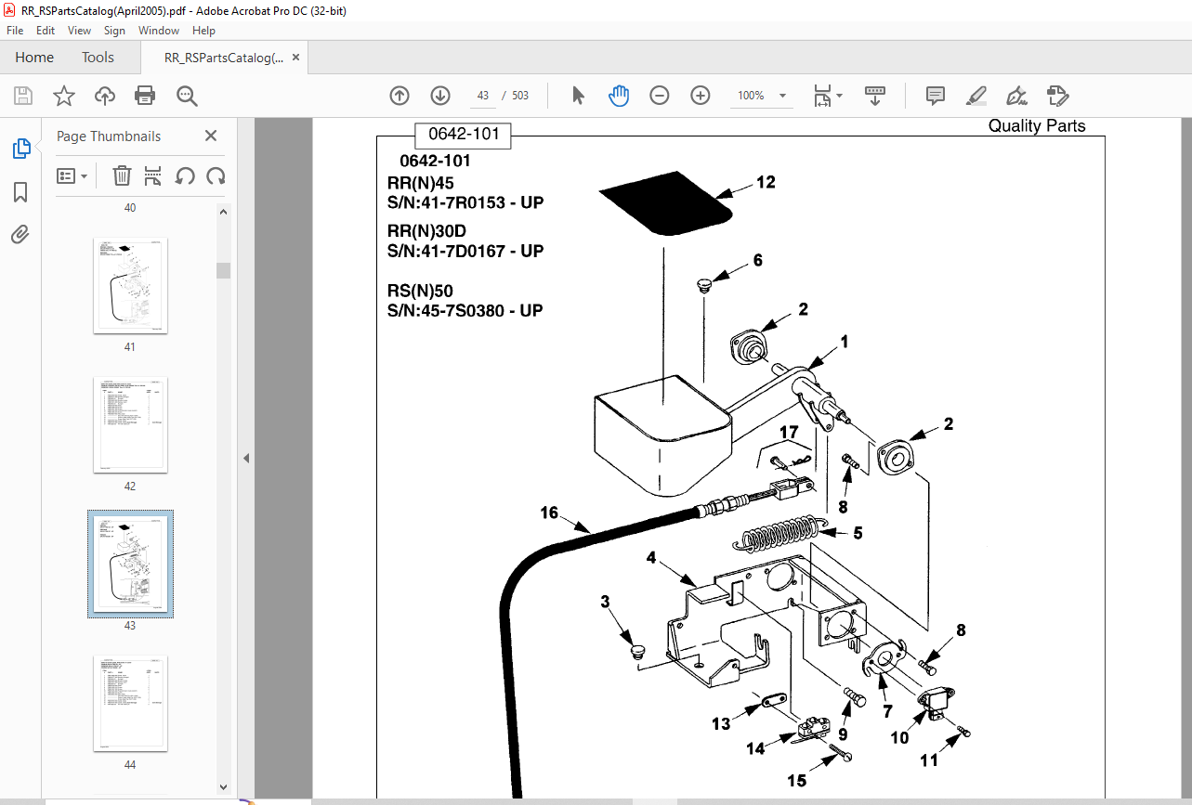Collapse the navigation pane arrow
Screen dimensions: 1192x805
point(246,458)
